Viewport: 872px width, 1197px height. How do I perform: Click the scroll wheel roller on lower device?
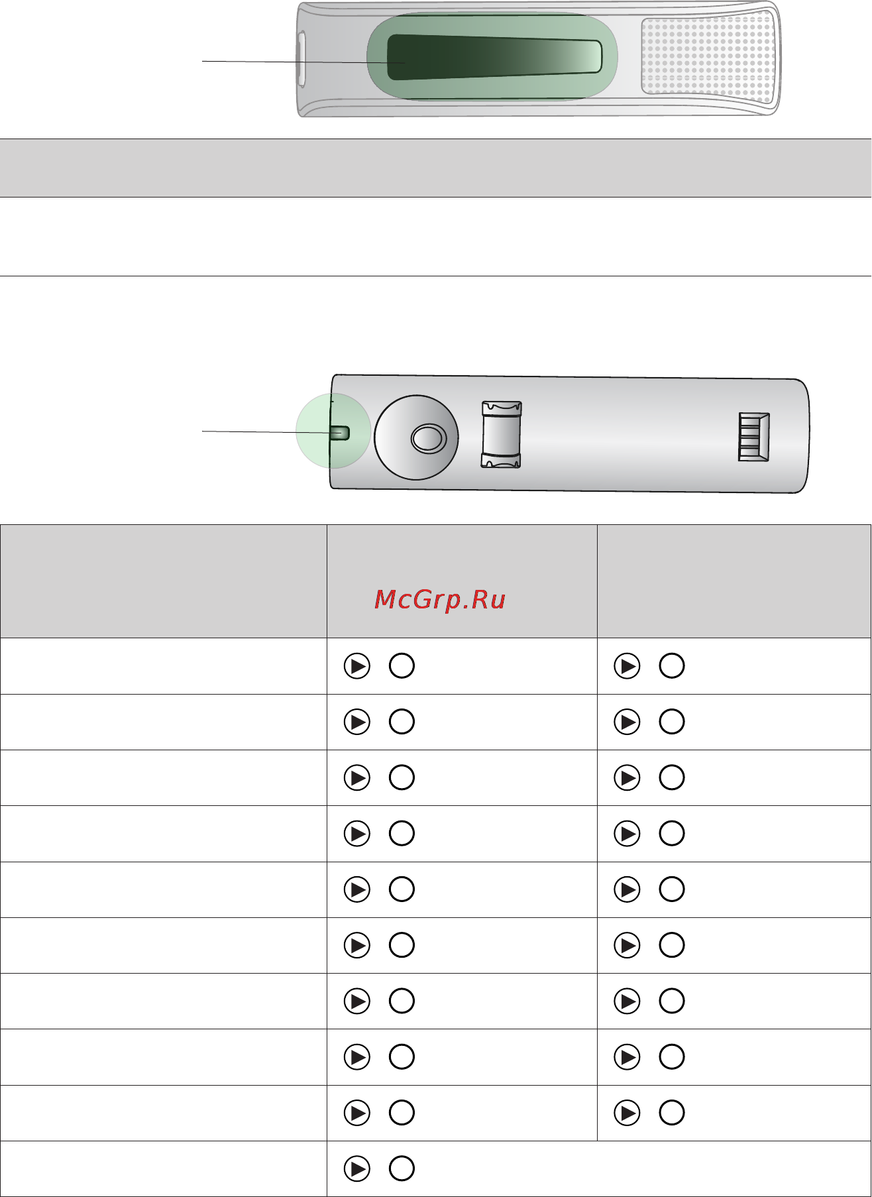click(501, 434)
